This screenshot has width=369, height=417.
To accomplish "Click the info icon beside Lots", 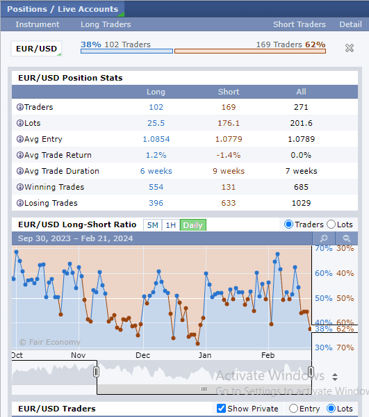I will click(20, 123).
